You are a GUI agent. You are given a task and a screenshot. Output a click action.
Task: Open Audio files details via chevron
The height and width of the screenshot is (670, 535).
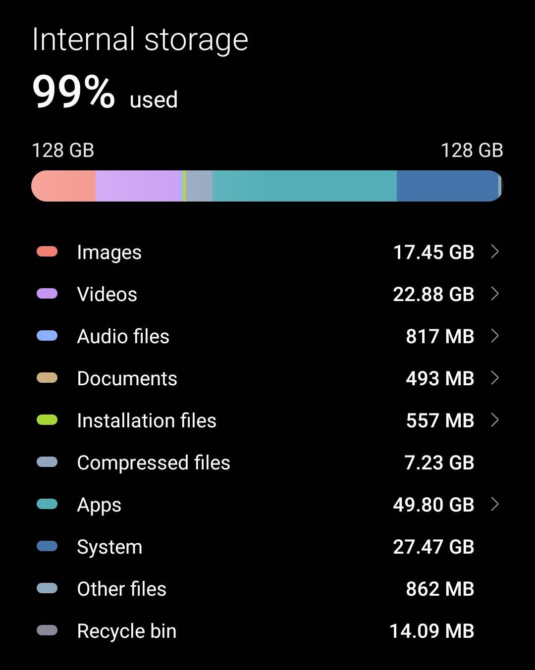[494, 336]
